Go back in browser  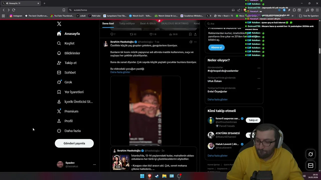[4, 10]
